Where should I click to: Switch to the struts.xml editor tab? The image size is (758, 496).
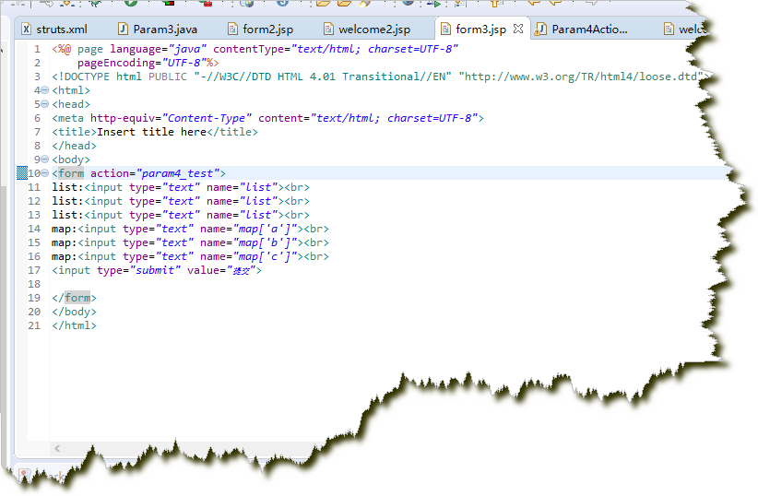[x=54, y=29]
